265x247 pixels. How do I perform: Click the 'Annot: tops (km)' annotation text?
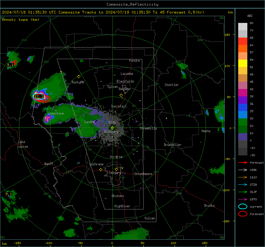tap(21, 20)
